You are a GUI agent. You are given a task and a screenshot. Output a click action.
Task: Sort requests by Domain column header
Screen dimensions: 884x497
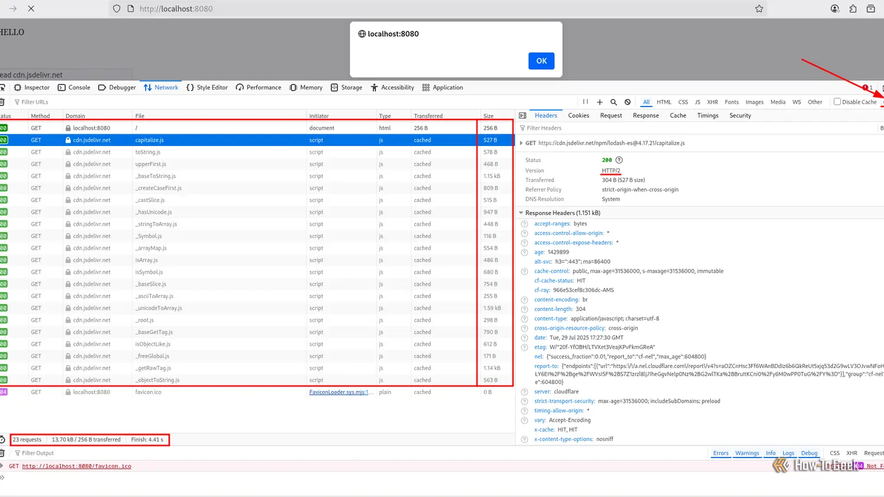click(x=97, y=116)
